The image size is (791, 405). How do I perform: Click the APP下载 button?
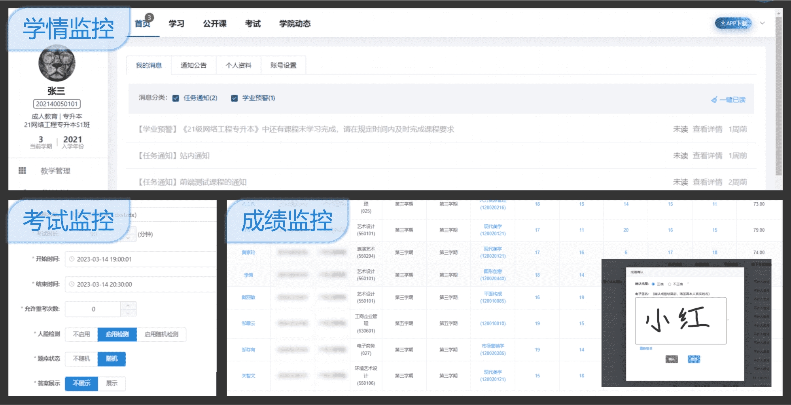[x=733, y=23]
